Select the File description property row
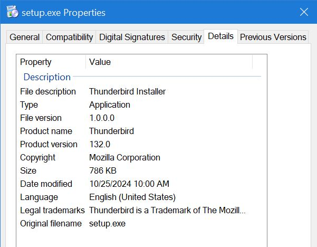The height and width of the screenshot is (247, 317). [140, 92]
